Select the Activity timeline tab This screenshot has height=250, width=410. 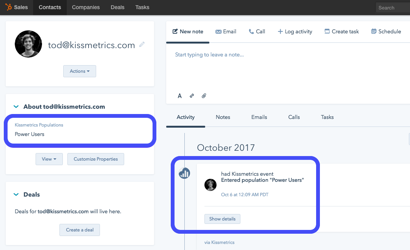(x=186, y=117)
